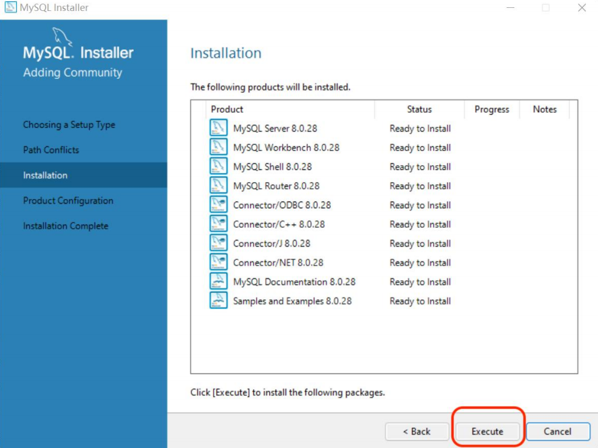Image resolution: width=598 pixels, height=448 pixels.
Task: Click the Status column header
Action: pyautogui.click(x=420, y=109)
